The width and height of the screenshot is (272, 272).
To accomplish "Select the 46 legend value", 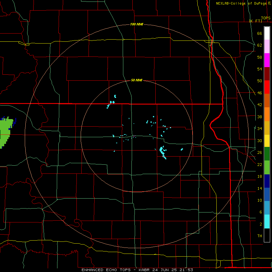I will tap(260, 93).
